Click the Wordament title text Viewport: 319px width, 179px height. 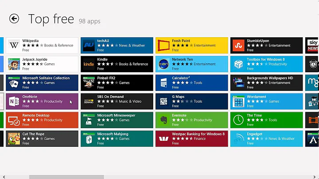tap(257, 97)
